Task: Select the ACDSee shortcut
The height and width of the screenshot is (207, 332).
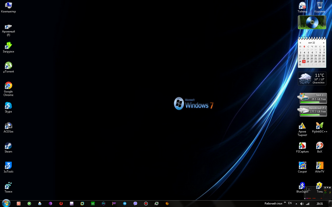Action: [x=8, y=127]
